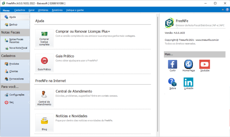Screen dimensions: 230x137
Task: Open the Central de Atendimento button
Action: [x=44, y=98]
